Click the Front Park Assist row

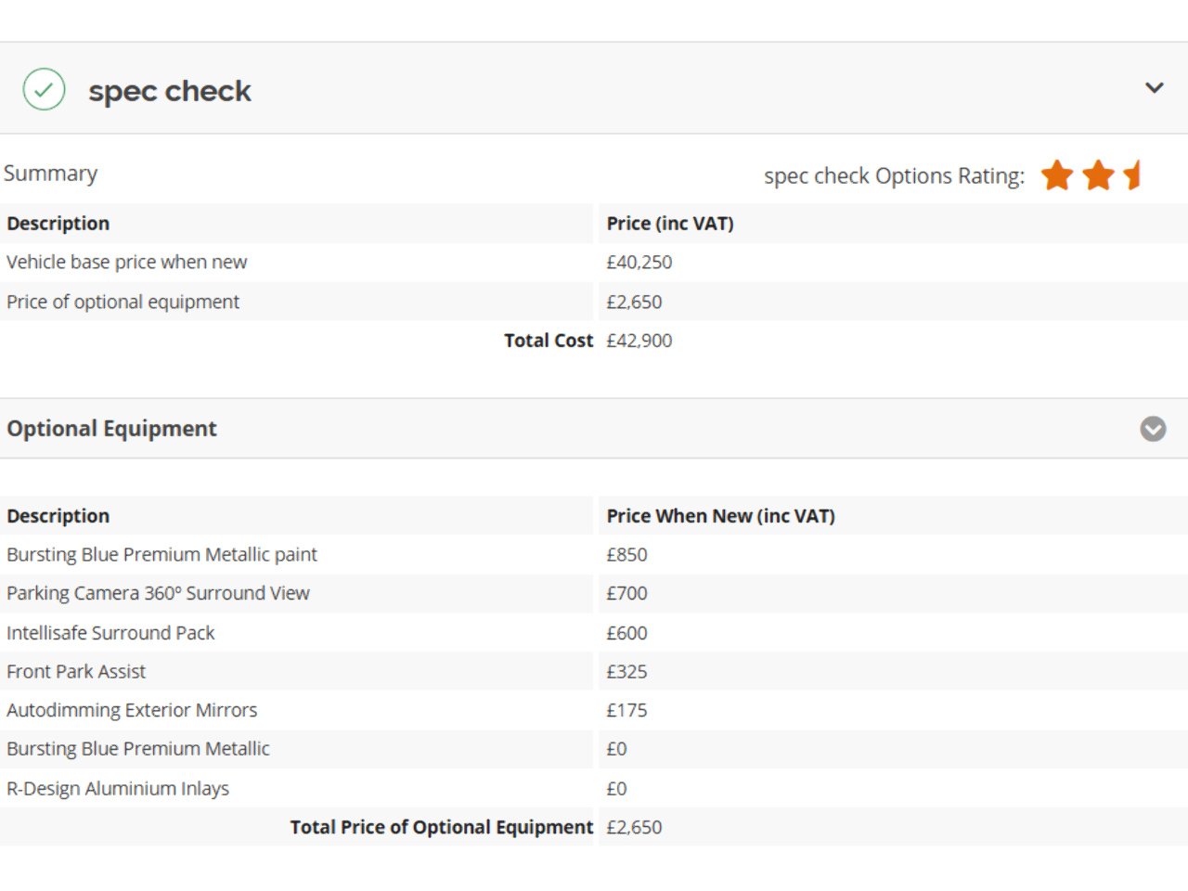click(x=76, y=672)
